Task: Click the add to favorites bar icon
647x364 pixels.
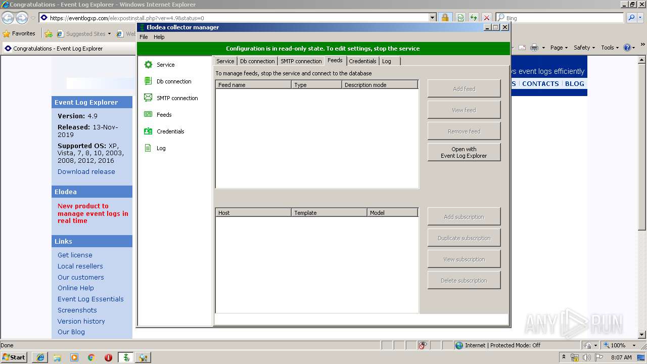Action: click(x=49, y=34)
